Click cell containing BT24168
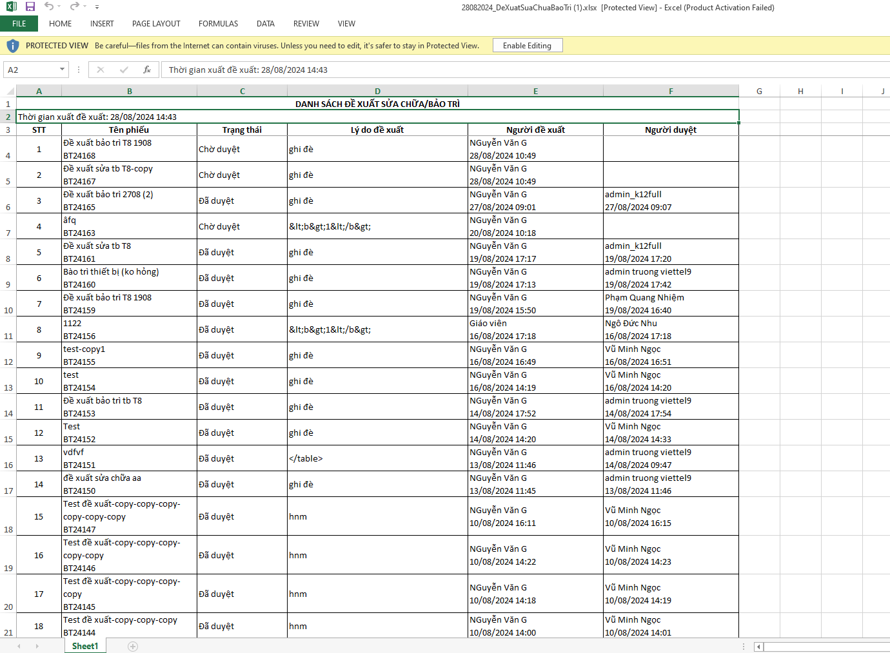The width and height of the screenshot is (890, 653). point(129,149)
